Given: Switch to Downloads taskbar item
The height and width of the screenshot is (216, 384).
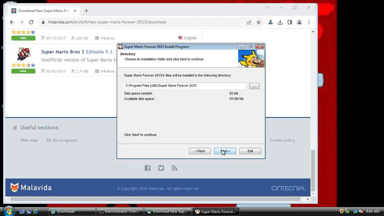Looking at the screenshot, I should (x=72, y=211).
